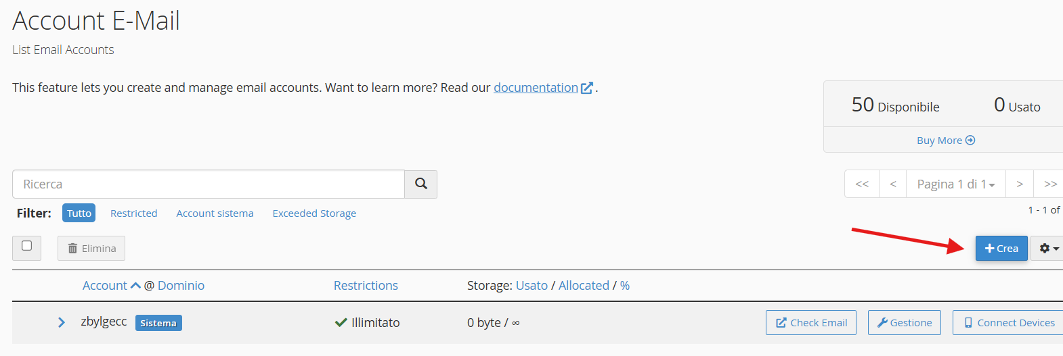Viewport: 1063px width, 356px height.
Task: Click the magnifying glass search button
Action: pyautogui.click(x=420, y=184)
